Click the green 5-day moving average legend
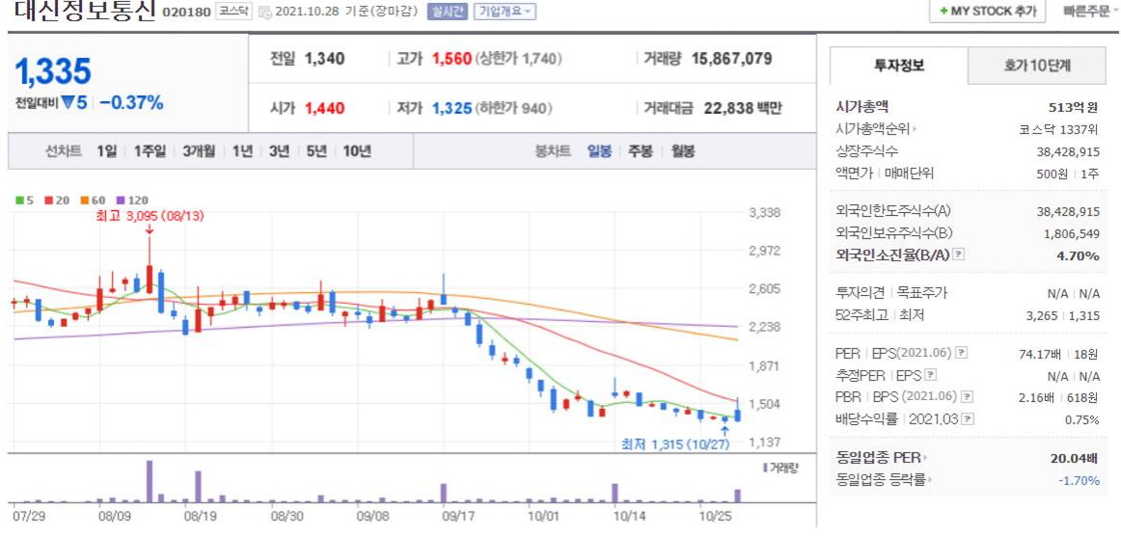Screen dimensions: 1121x537 tap(25, 201)
